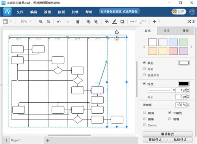Bring selection to front

point(88,22)
